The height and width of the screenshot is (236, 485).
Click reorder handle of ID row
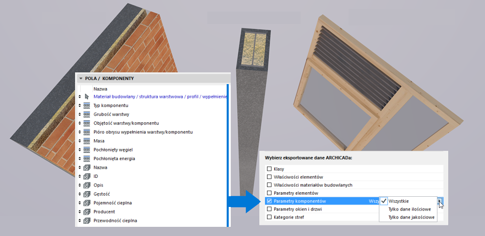[80, 176]
